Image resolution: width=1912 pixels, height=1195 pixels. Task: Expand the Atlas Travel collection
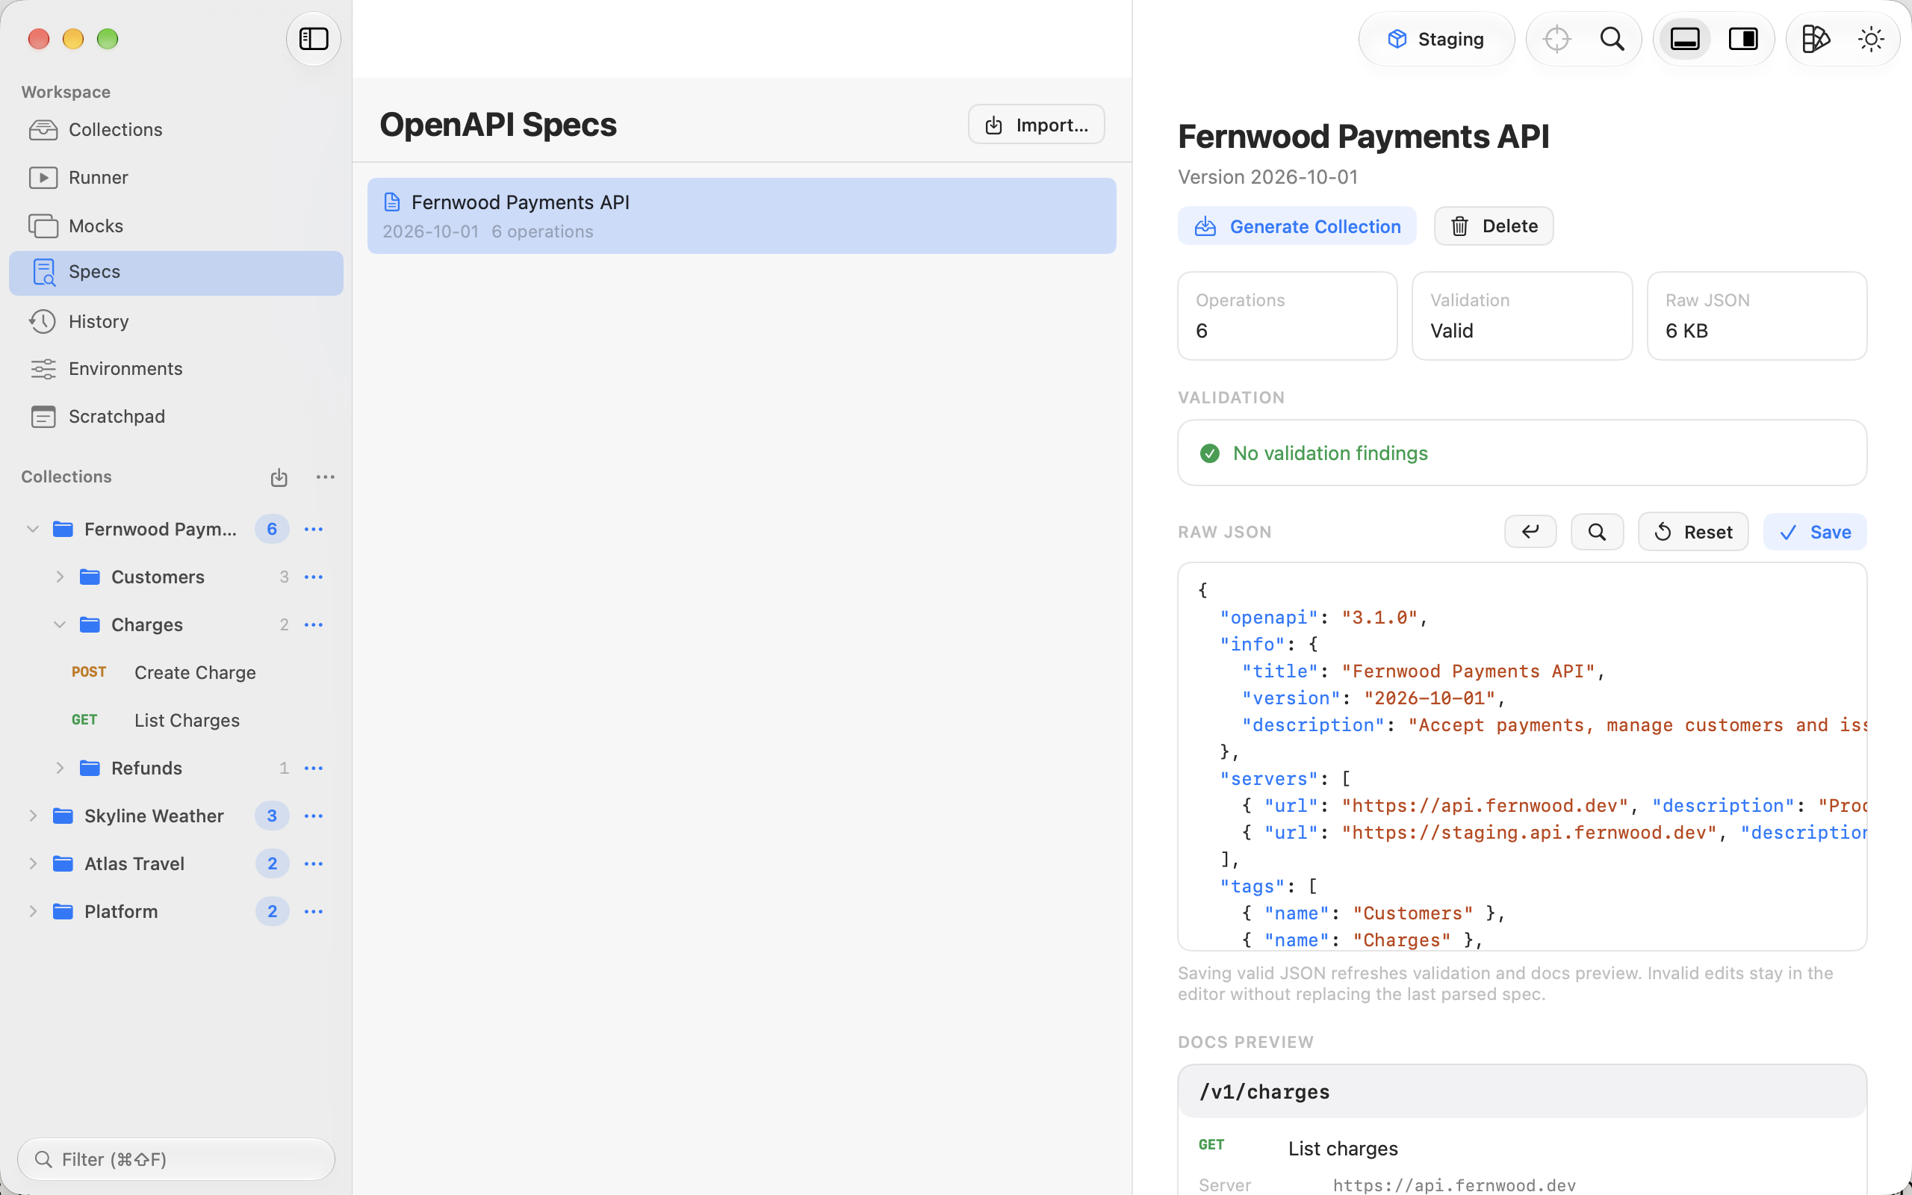point(32,864)
